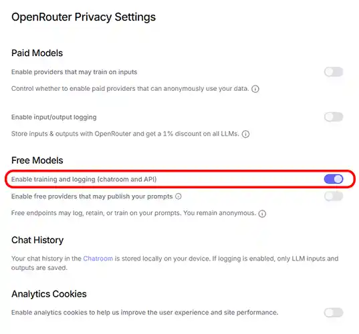Viewport: 359px width, 334px height.
Task: Click info icon next to publish your prompts
Action: (x=178, y=196)
